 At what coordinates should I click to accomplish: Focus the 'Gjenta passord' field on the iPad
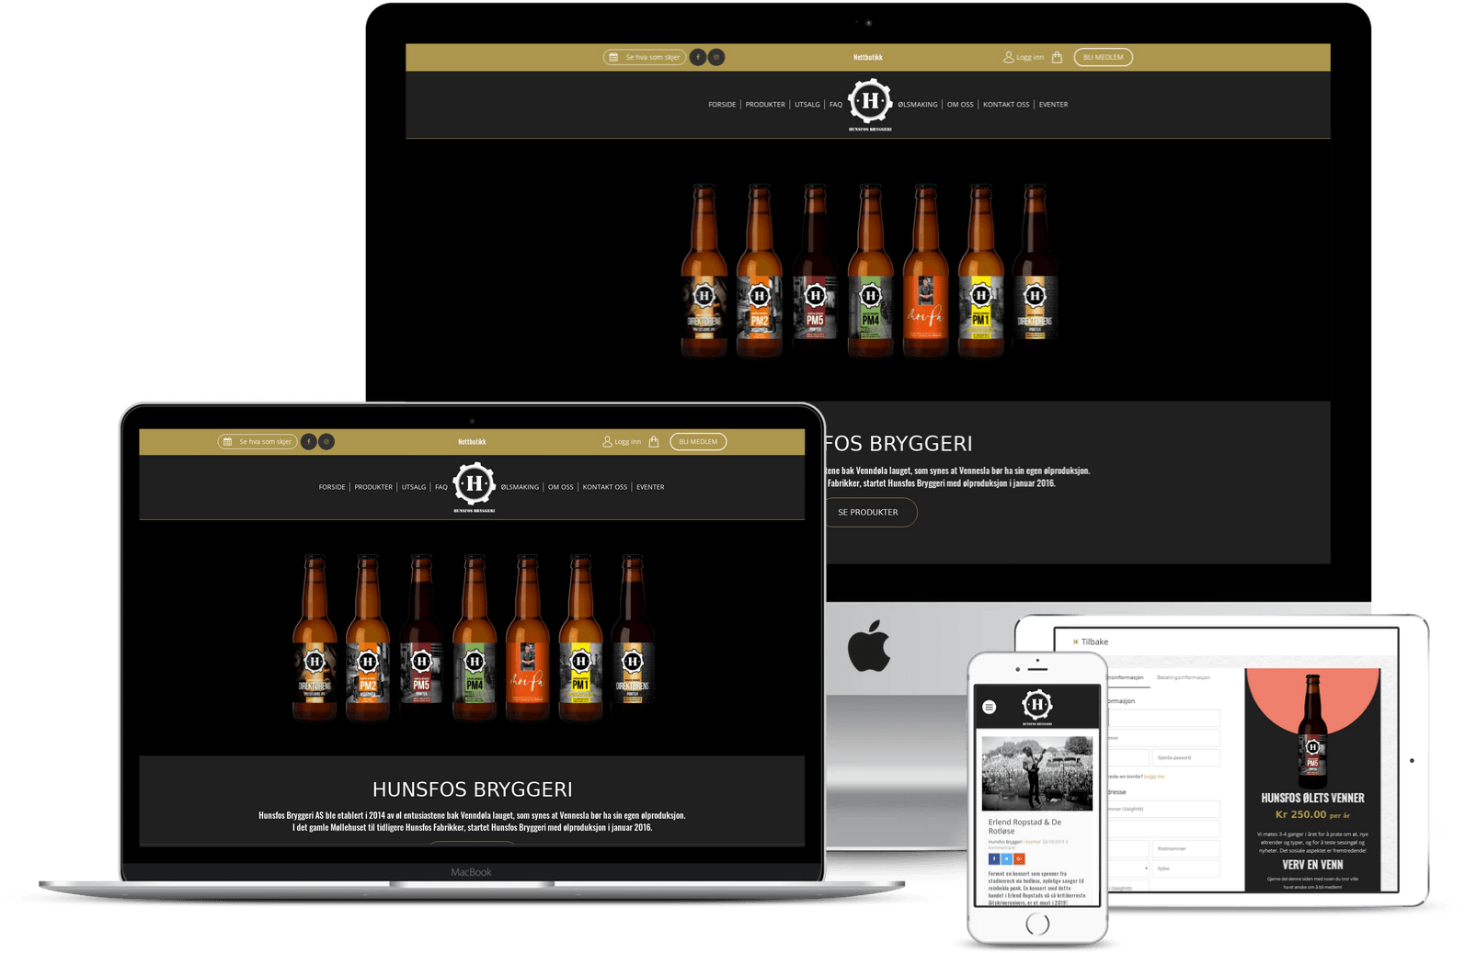click(x=1186, y=757)
